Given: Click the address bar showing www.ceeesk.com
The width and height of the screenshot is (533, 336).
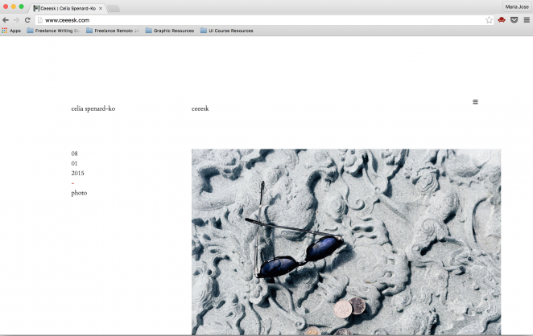Looking at the screenshot, I should pos(264,20).
